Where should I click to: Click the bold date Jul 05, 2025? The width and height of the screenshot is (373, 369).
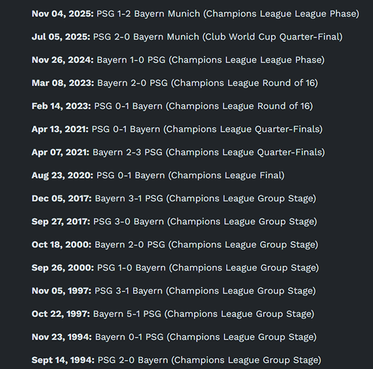point(61,37)
